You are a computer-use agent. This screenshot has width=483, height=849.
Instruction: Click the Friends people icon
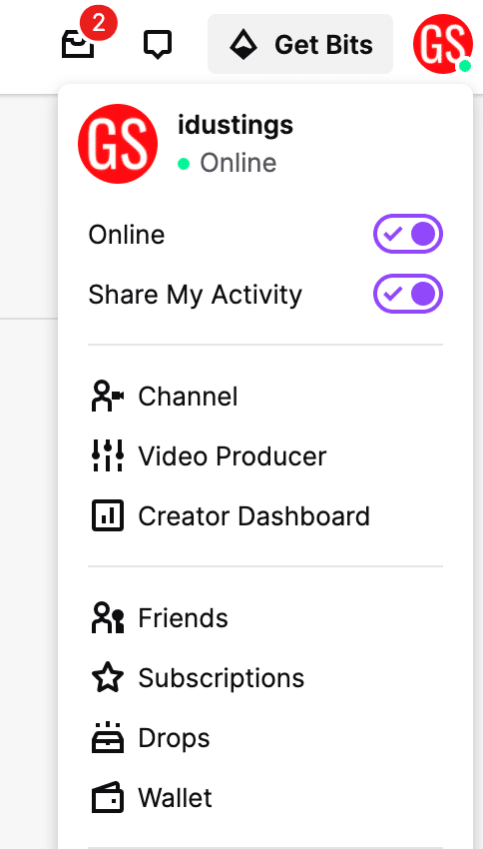point(108,618)
